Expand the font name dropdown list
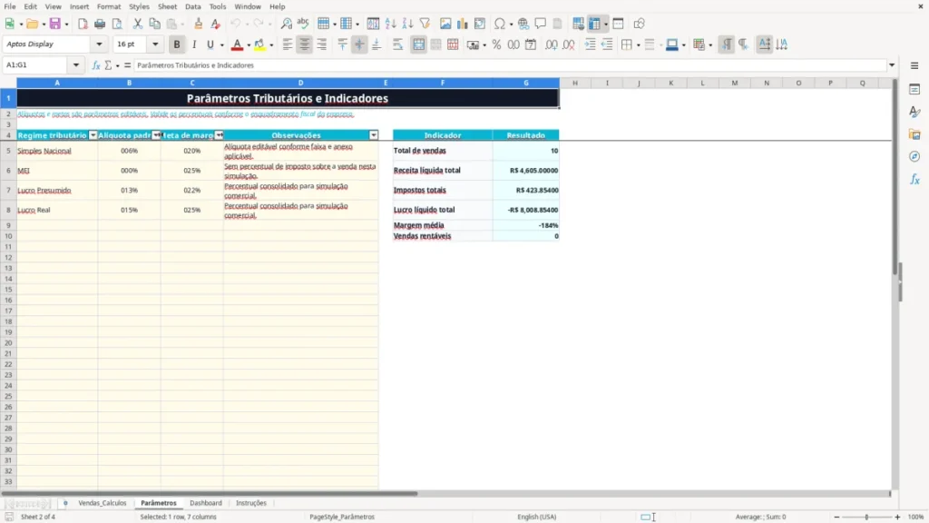 99,44
